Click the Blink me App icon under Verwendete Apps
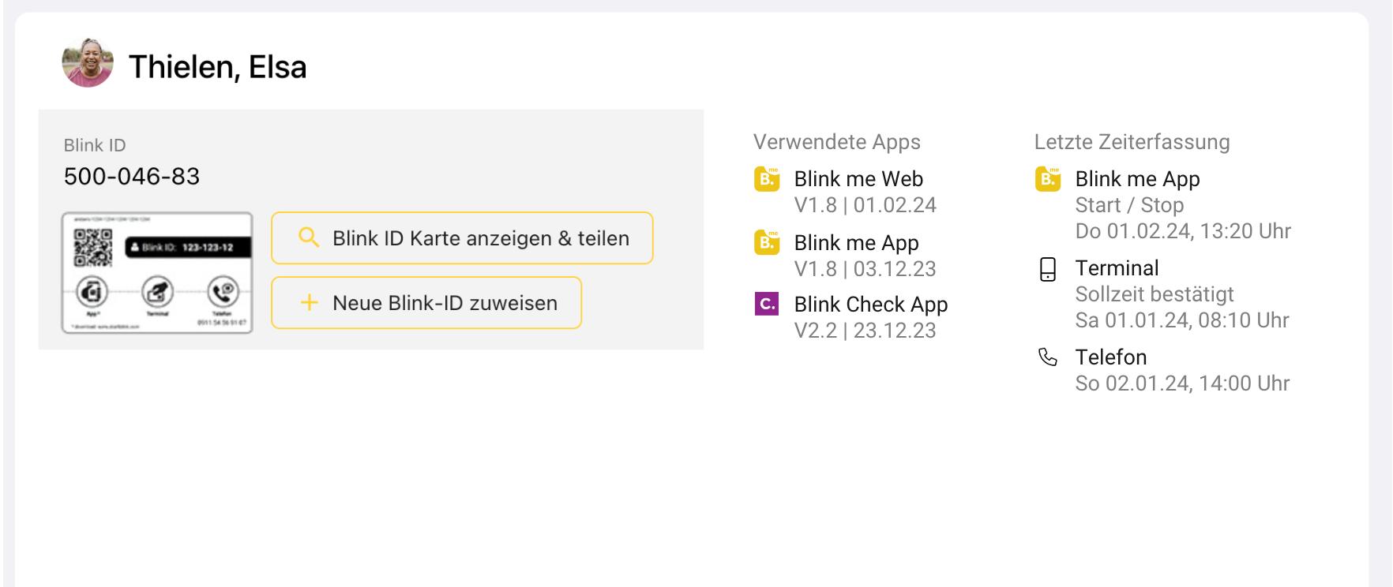Image resolution: width=1393 pixels, height=587 pixels. coord(767,242)
